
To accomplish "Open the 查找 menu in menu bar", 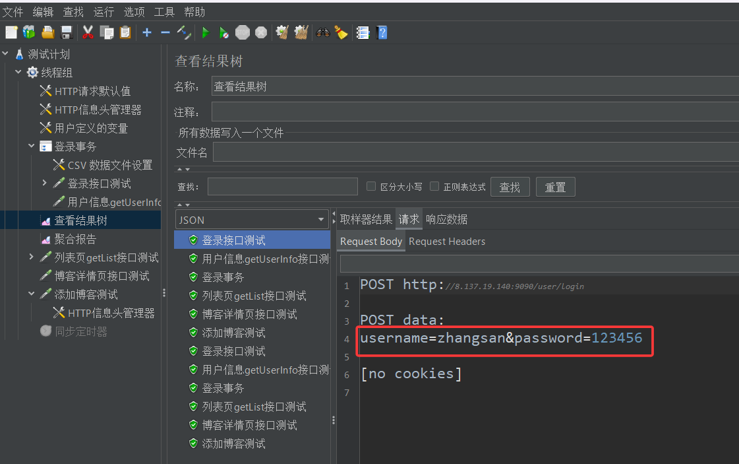I will [x=73, y=12].
